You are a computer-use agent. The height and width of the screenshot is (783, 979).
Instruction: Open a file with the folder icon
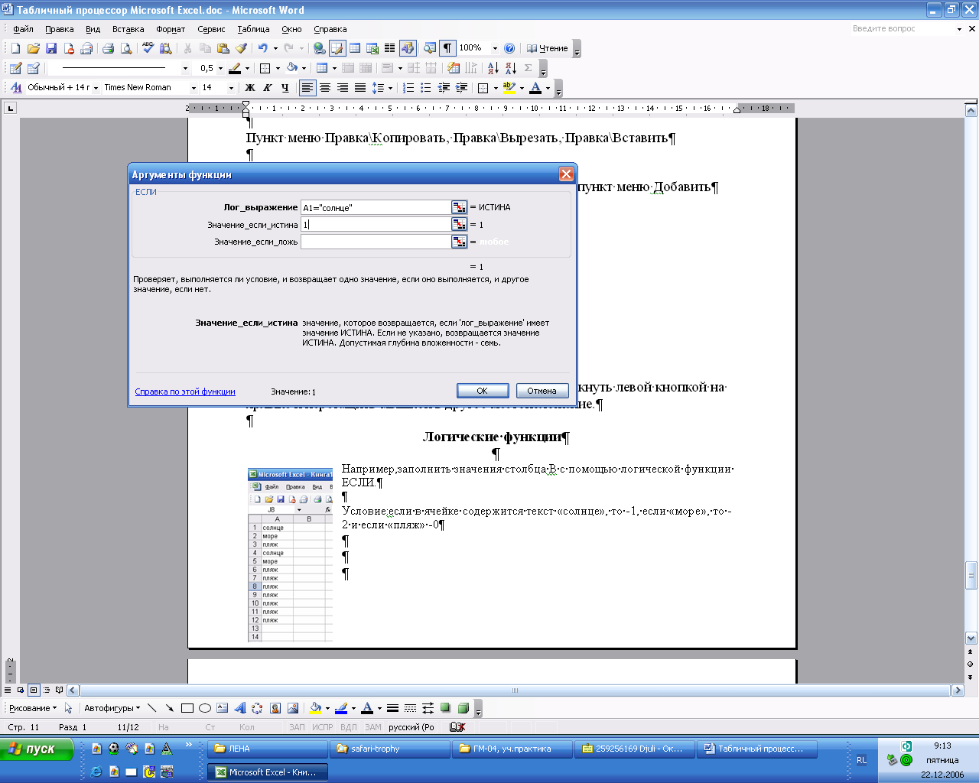33,48
